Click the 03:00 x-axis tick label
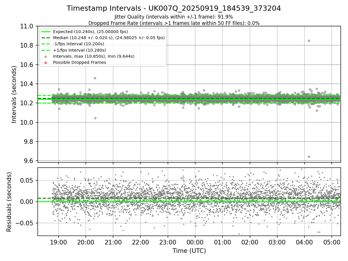The width and height of the screenshot is (348, 261). [277, 242]
